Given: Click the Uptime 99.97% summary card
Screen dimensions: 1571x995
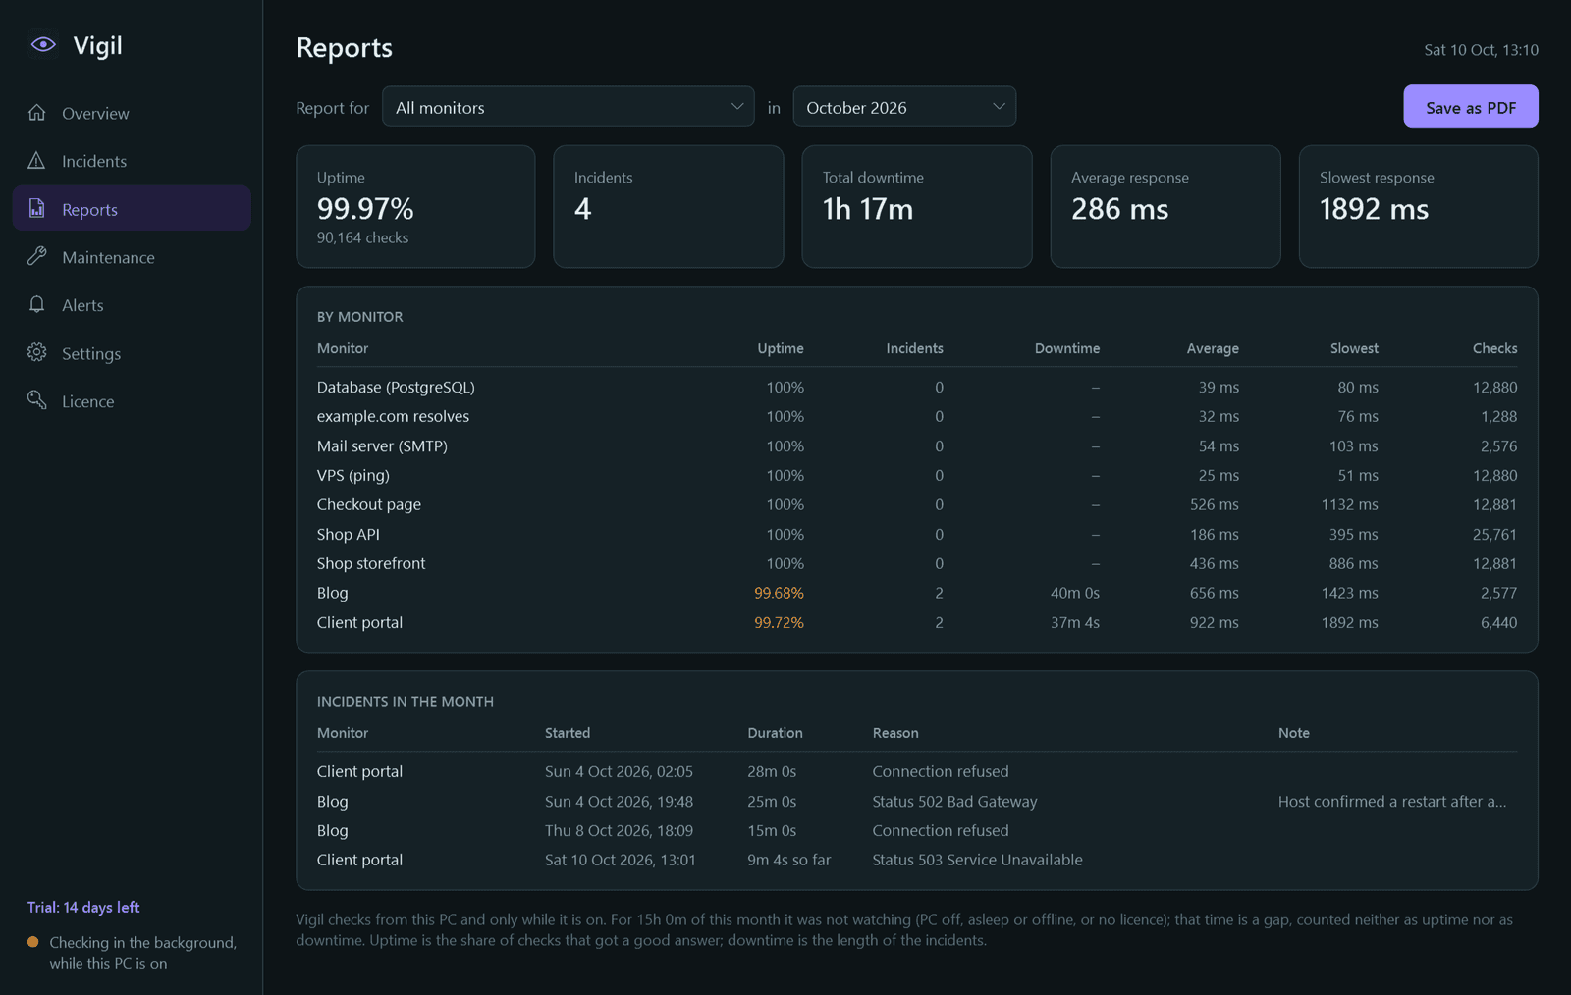Looking at the screenshot, I should click(415, 207).
